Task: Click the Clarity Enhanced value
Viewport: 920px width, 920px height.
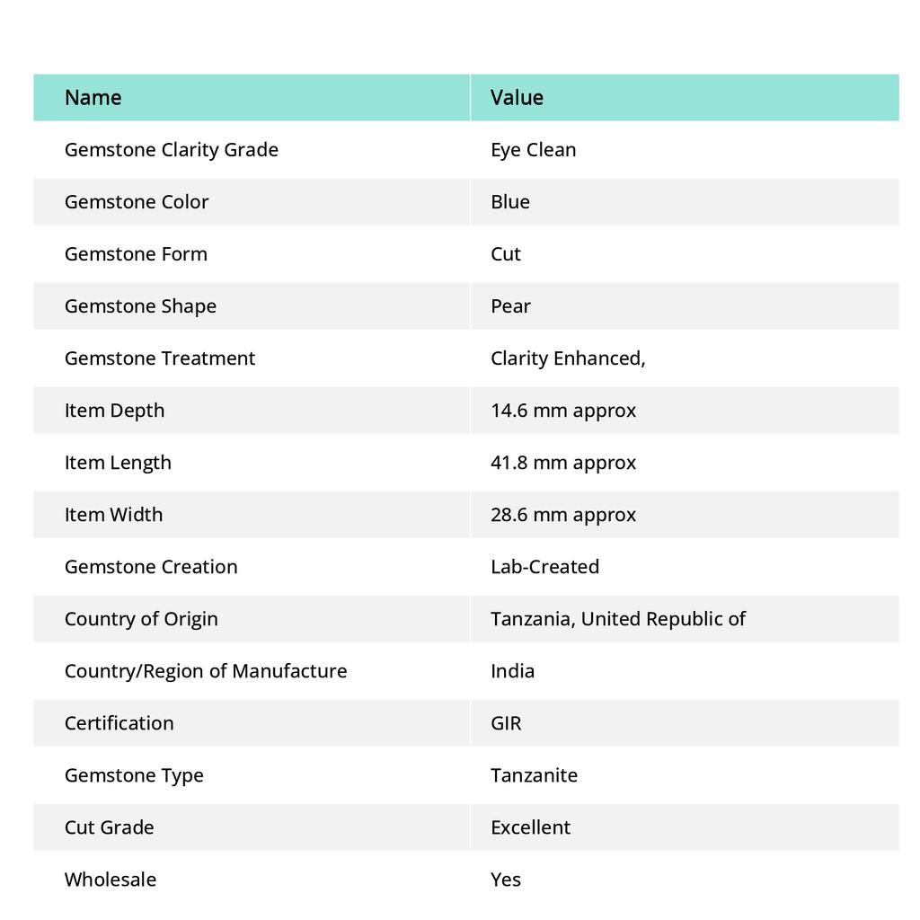Action: (x=568, y=358)
